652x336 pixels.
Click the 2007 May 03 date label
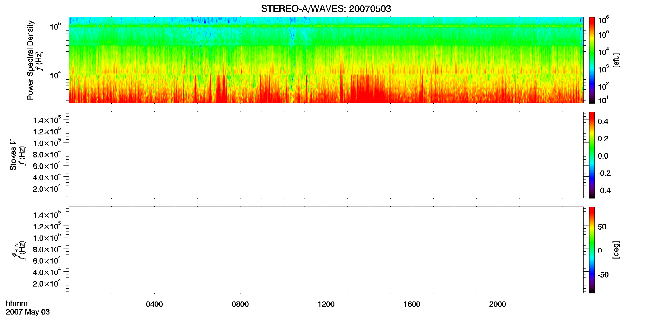point(28,312)
